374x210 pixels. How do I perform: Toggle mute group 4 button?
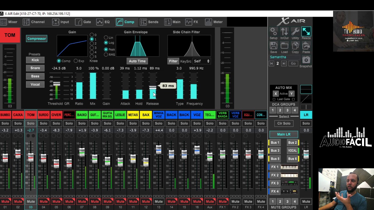pos(295,202)
